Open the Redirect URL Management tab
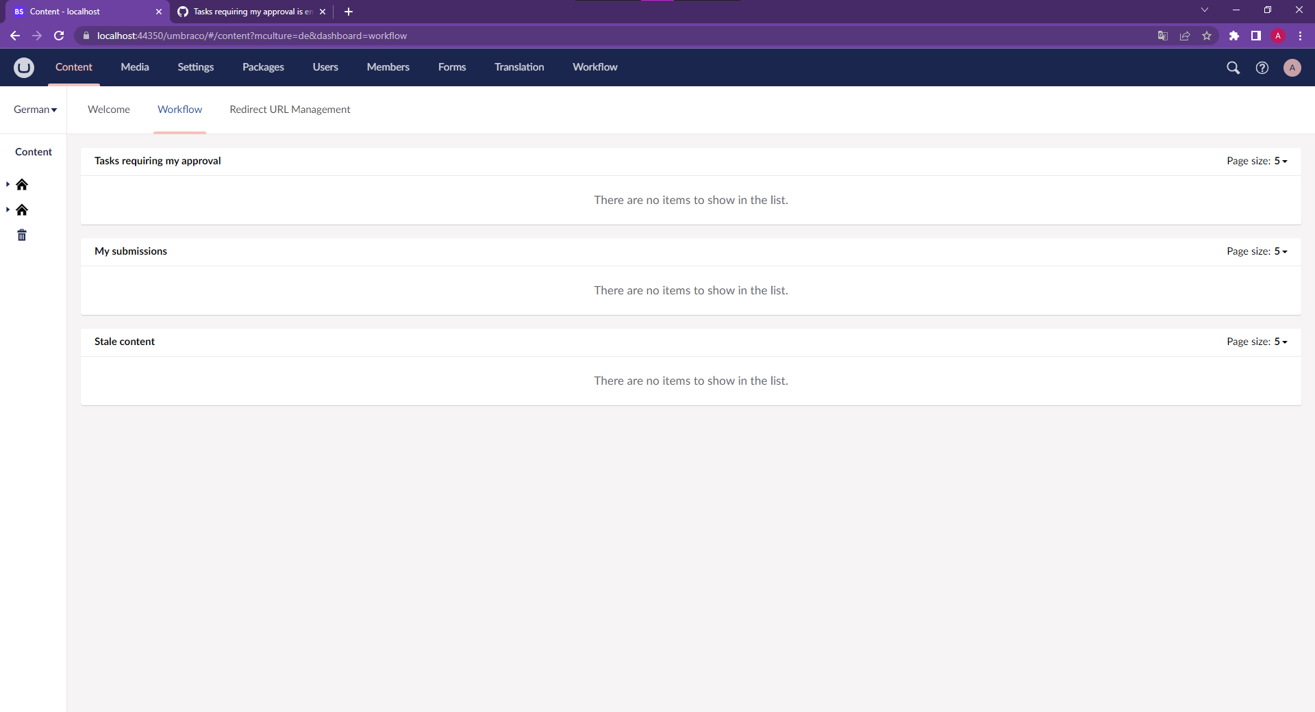The image size is (1315, 712). pos(290,110)
